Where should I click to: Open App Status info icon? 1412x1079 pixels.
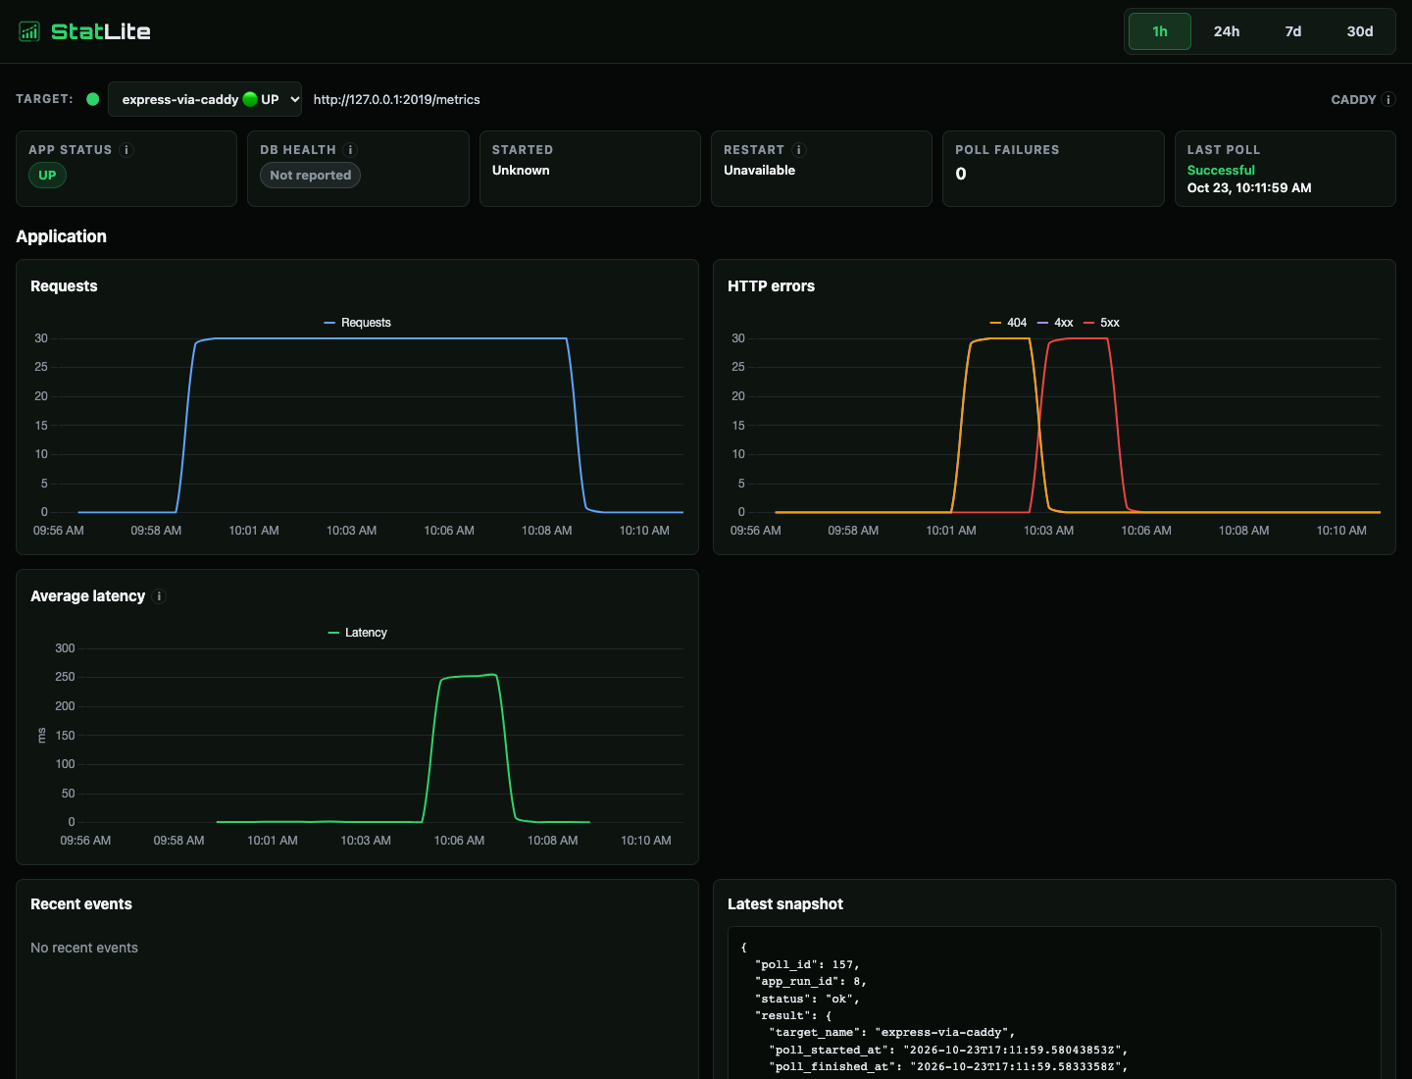[126, 150]
